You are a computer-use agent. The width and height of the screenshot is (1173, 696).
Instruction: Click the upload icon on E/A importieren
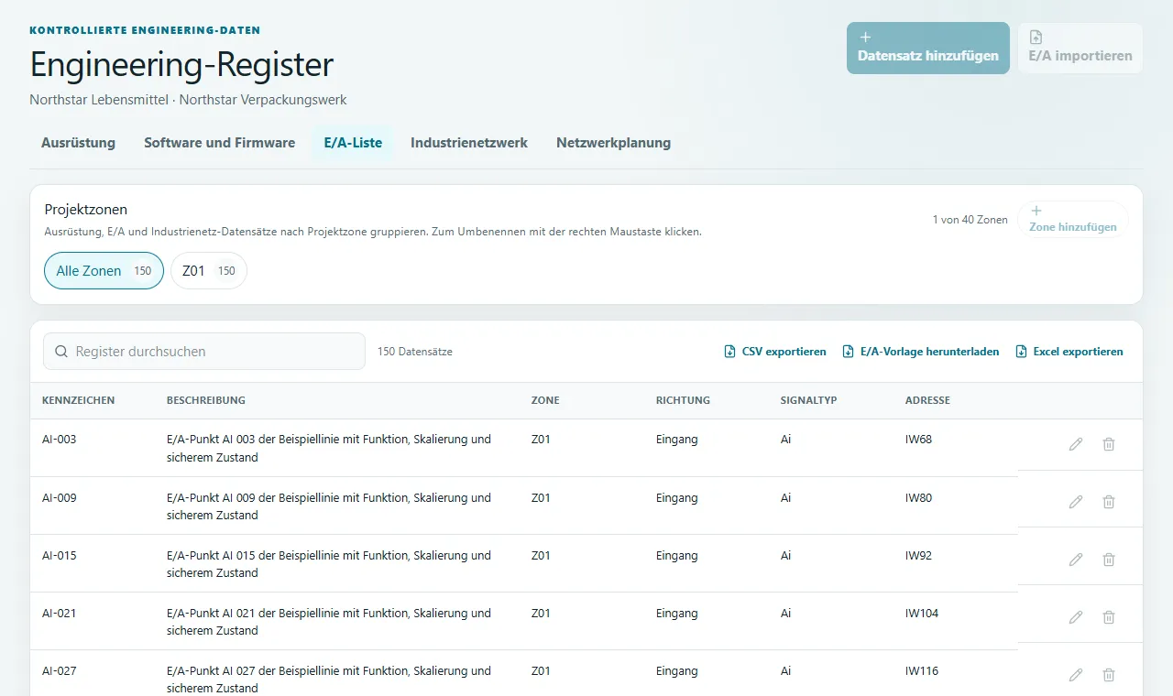(1036, 38)
